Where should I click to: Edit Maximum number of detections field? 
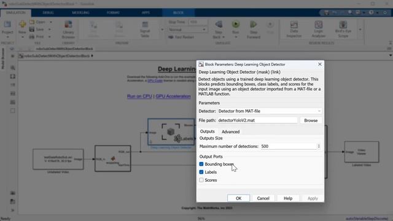288,146
